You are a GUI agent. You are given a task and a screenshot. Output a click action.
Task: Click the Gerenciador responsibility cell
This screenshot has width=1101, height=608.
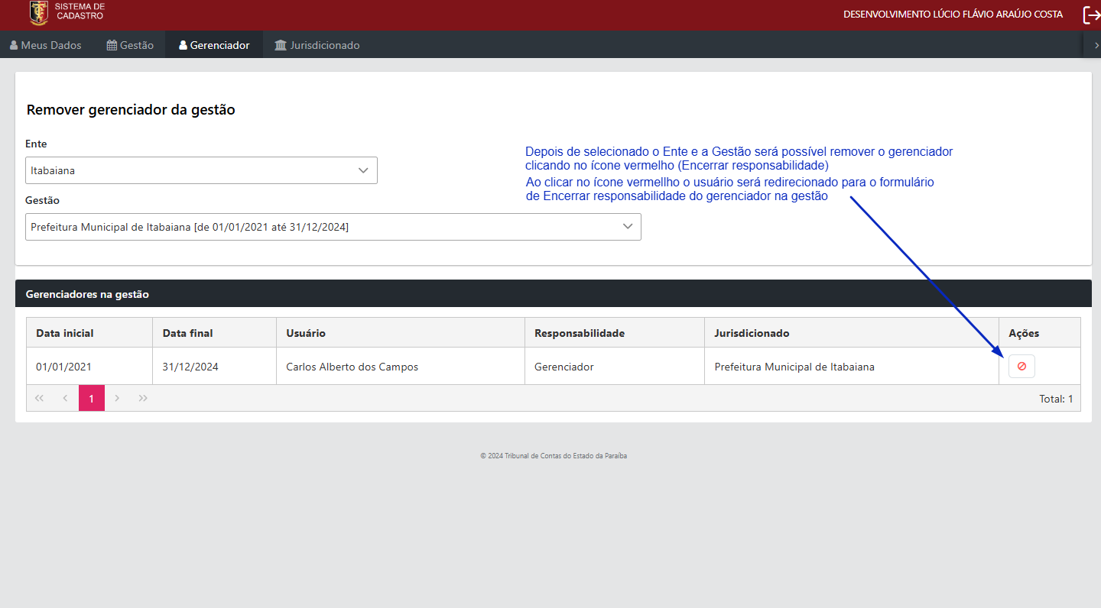615,367
